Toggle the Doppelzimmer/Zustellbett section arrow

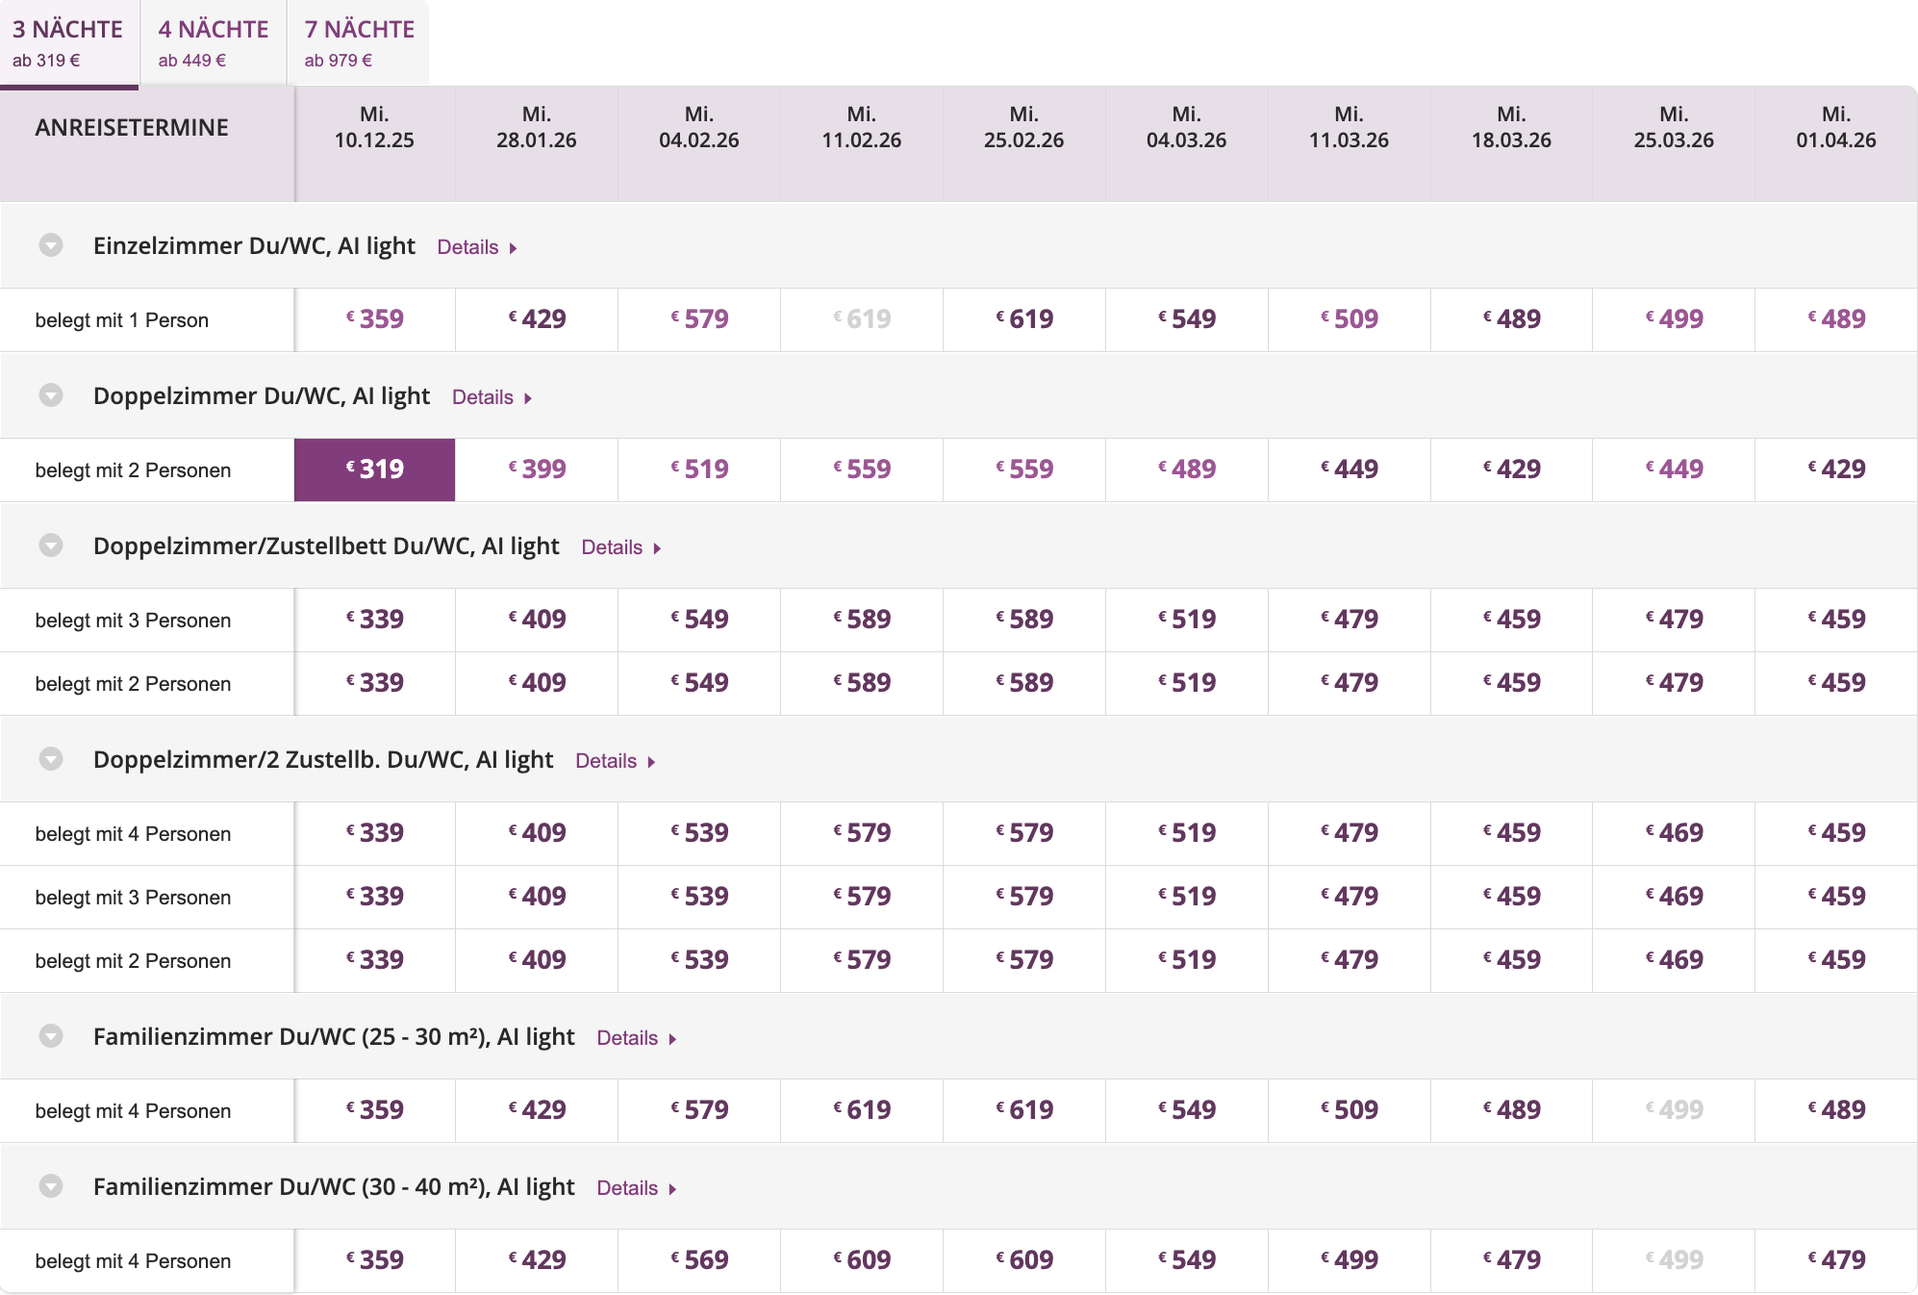(51, 546)
